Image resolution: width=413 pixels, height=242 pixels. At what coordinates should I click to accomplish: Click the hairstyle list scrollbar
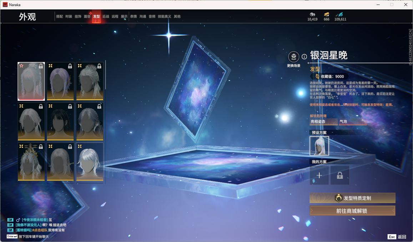click(x=105, y=75)
